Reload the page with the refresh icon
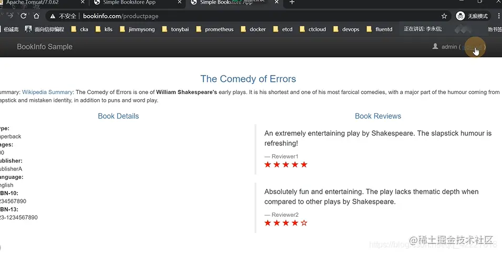 click(x=23, y=16)
